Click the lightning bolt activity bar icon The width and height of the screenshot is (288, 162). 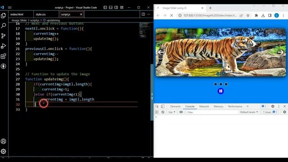click(3, 66)
